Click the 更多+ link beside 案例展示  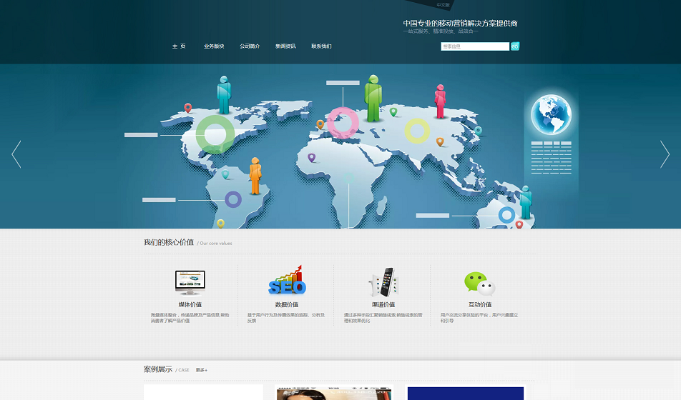202,370
